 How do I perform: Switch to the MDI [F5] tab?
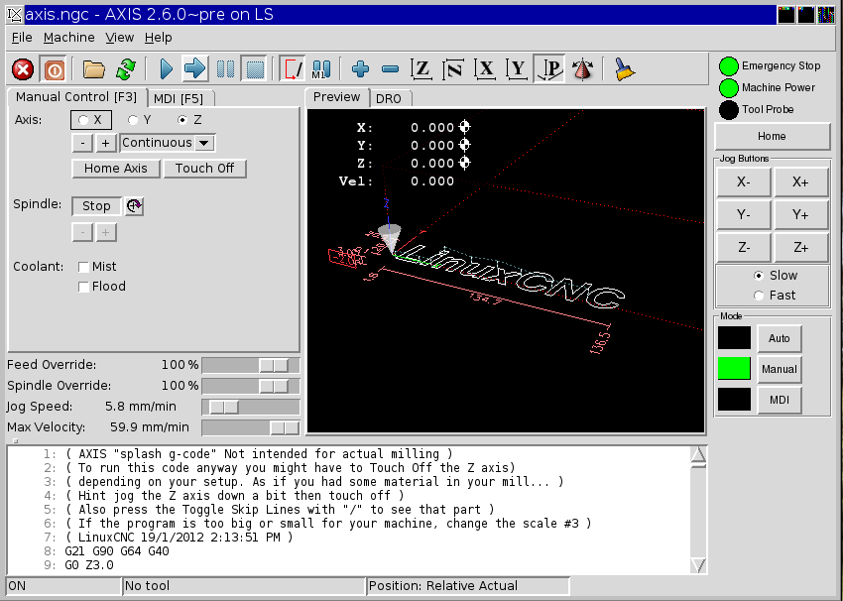(x=179, y=99)
